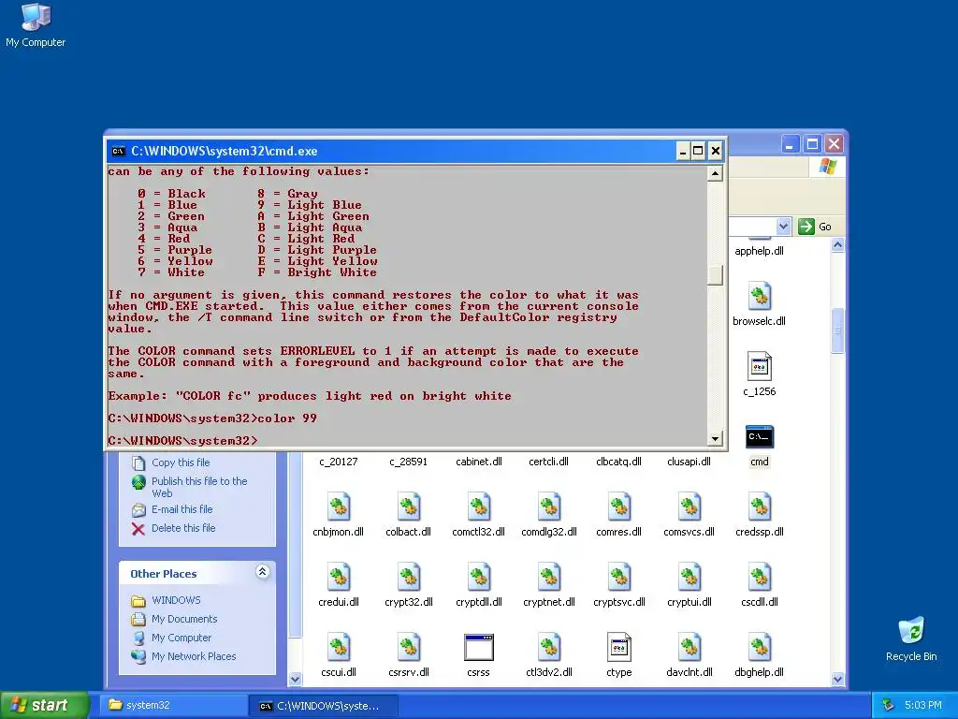Click the task pane scroll-down arrow
Screen dimensions: 958x719
pos(295,679)
